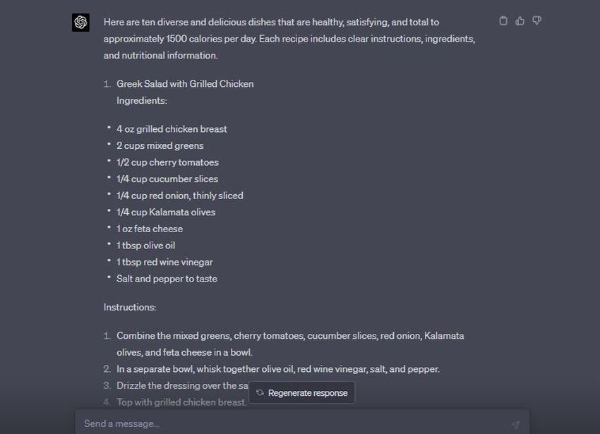This screenshot has height=434, width=600.
Task: Click the 'Instructions:' heading
Action: click(130, 307)
